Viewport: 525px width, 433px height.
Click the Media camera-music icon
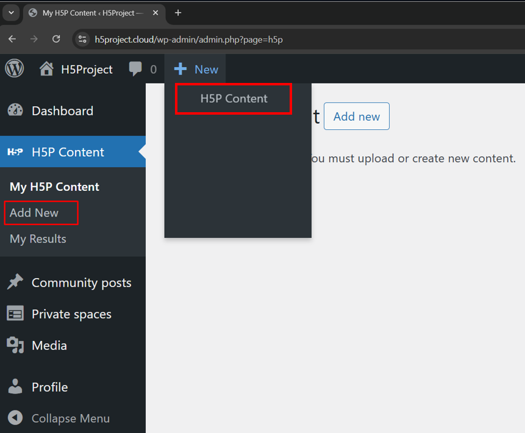pos(15,345)
